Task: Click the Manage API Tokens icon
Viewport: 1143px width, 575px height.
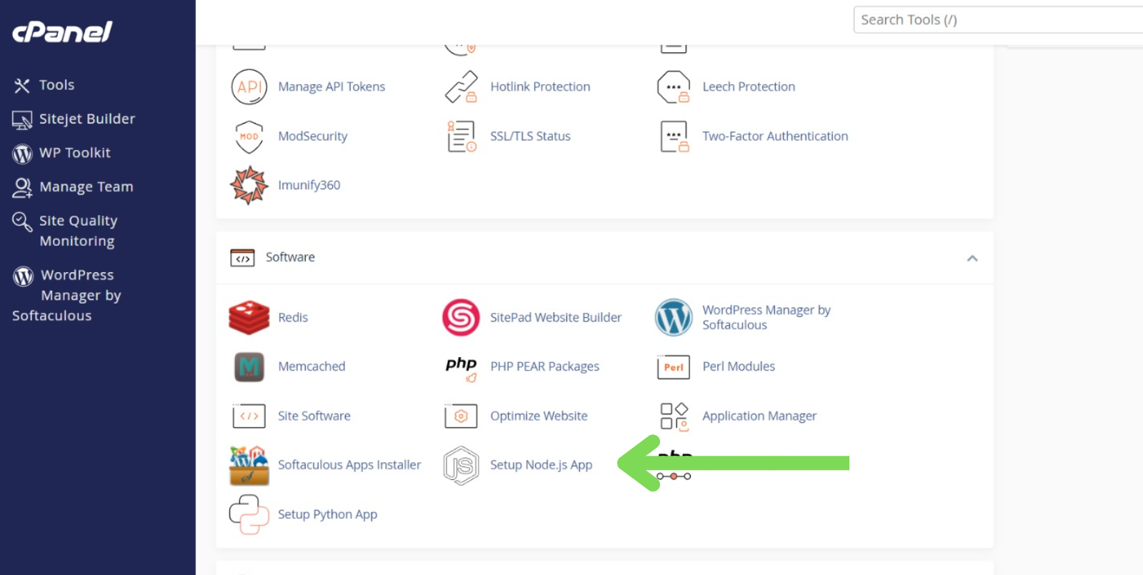Action: (249, 87)
